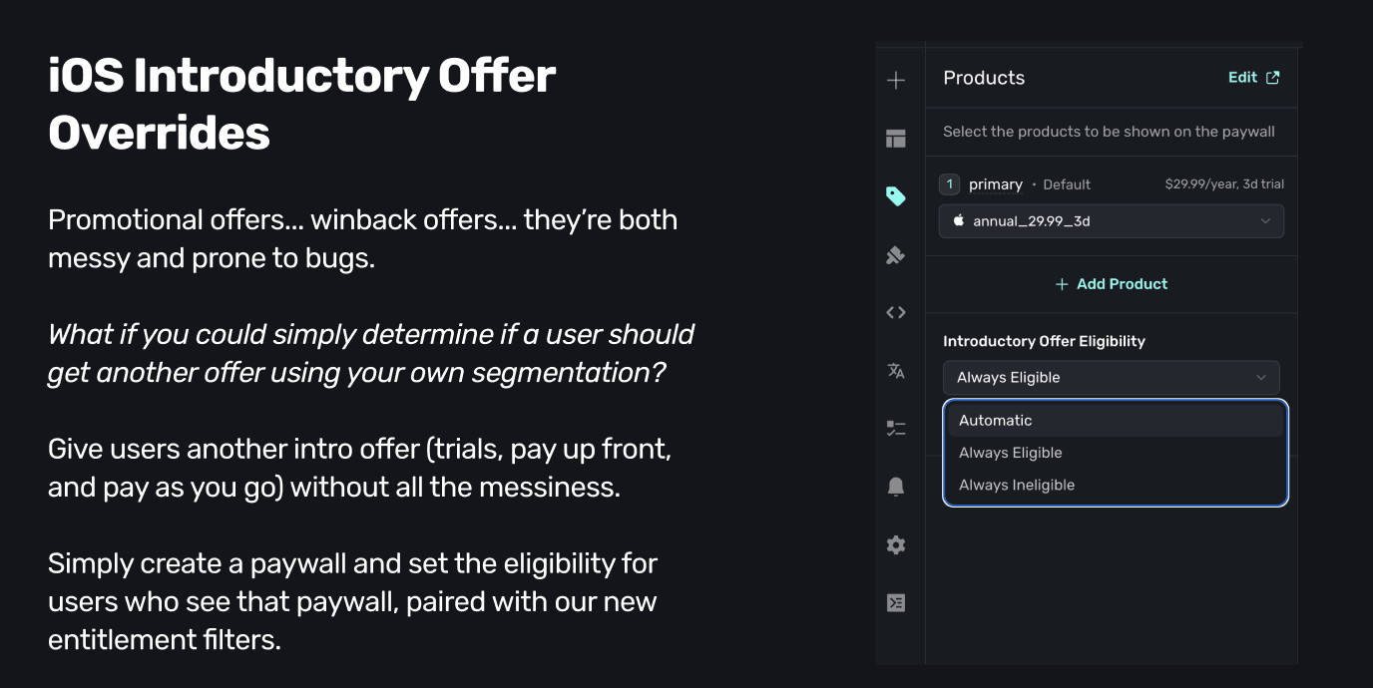Open the Introductory Offer Eligibility dropdown

[1111, 377]
